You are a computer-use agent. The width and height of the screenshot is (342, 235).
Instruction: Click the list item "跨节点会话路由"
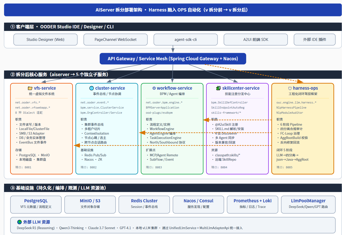coord(96,142)
